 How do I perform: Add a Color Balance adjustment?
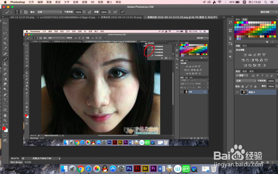click(x=247, y=60)
